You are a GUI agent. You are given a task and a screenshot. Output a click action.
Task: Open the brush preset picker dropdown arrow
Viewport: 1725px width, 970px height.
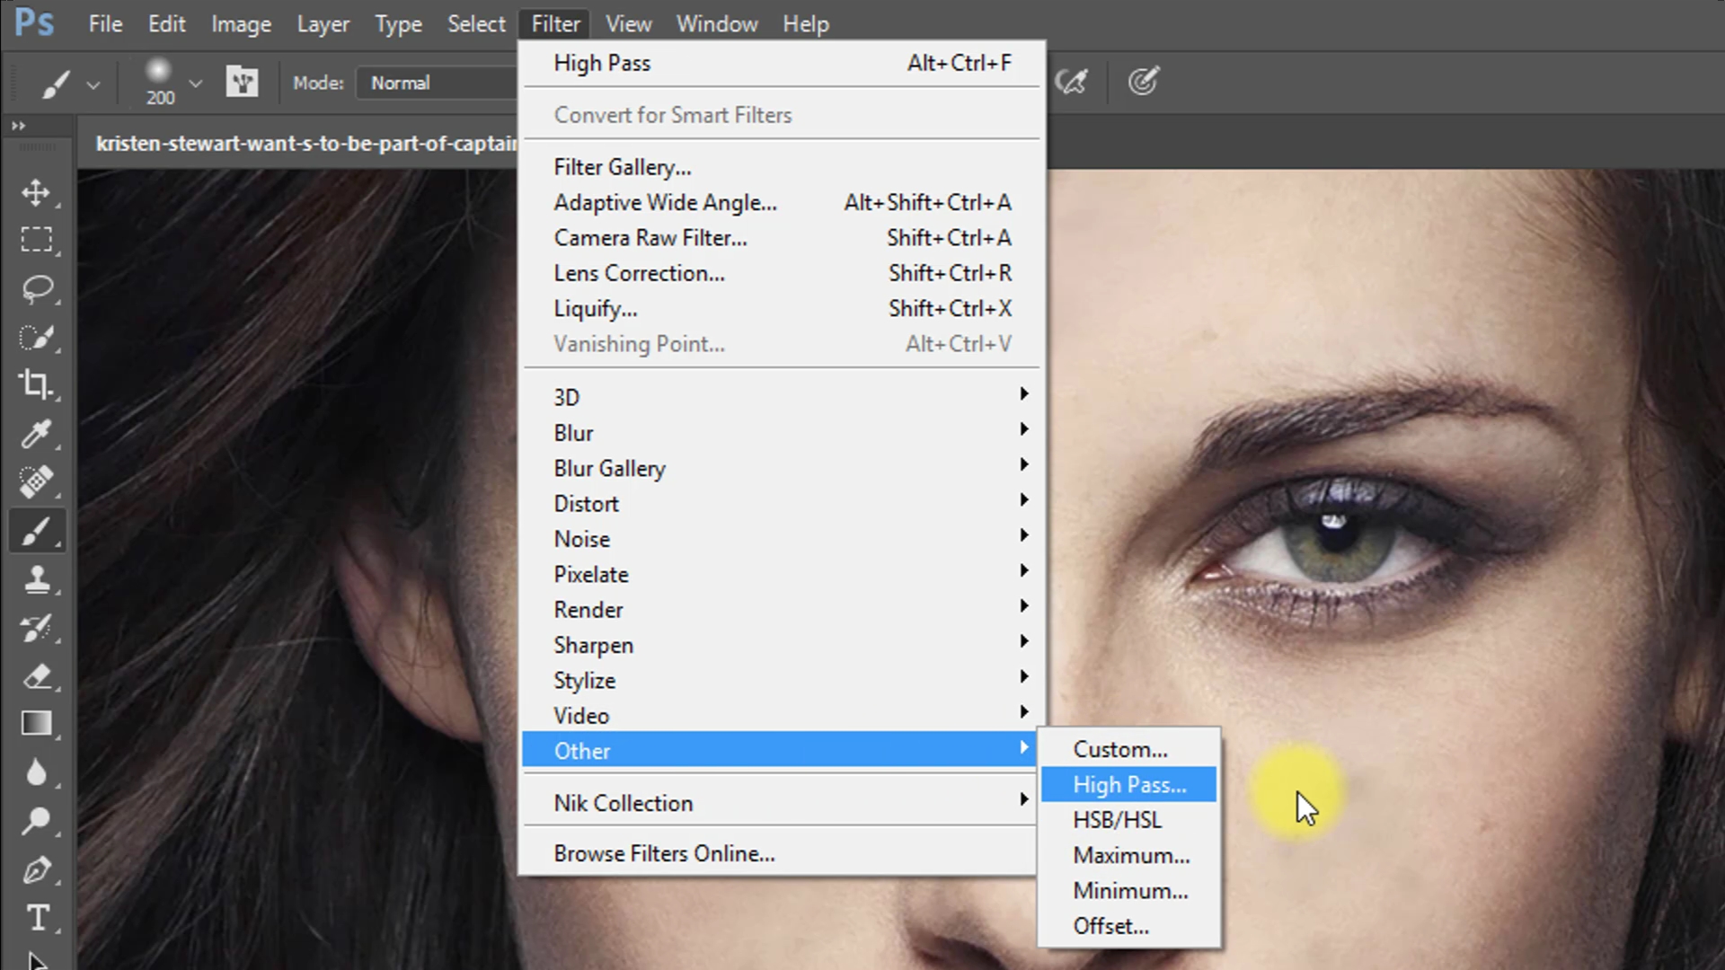(x=195, y=84)
